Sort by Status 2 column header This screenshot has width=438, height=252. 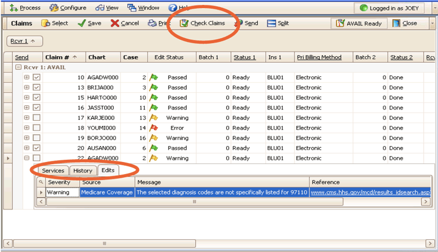405,57
